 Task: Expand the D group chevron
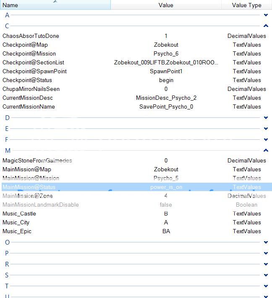(266, 118)
